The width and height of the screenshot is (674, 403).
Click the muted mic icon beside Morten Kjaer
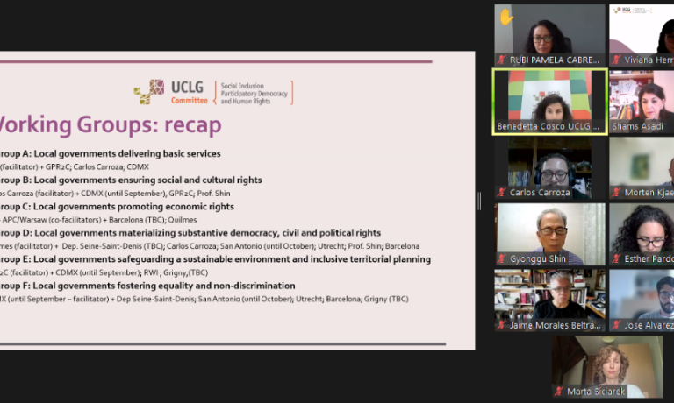pyautogui.click(x=616, y=192)
